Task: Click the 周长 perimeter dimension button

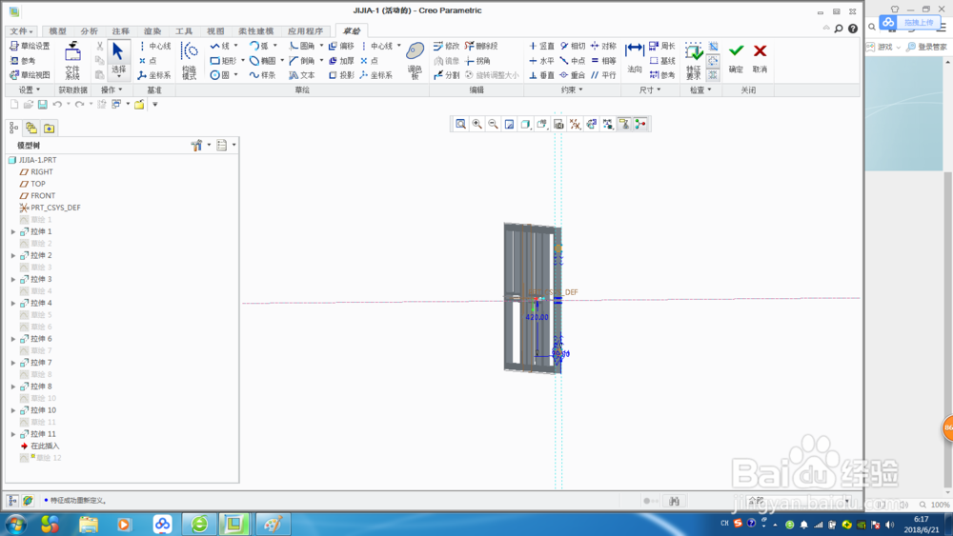Action: [x=662, y=46]
